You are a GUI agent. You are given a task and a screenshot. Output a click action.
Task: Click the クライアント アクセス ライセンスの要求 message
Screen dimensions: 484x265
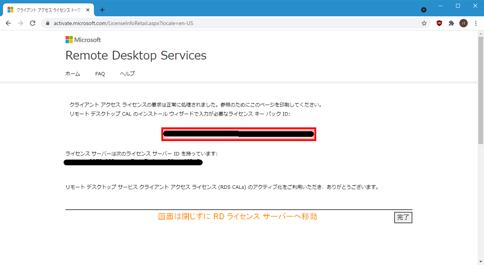pyautogui.click(x=195, y=105)
